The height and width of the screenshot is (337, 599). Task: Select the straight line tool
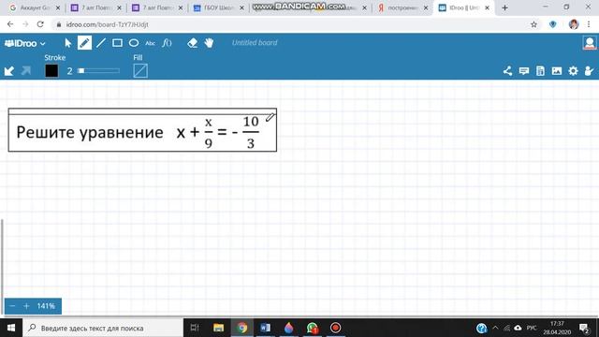pos(101,43)
